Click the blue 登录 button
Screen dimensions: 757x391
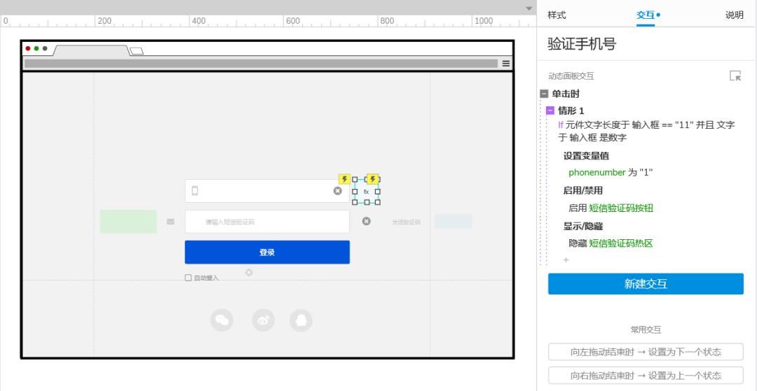[x=267, y=253]
